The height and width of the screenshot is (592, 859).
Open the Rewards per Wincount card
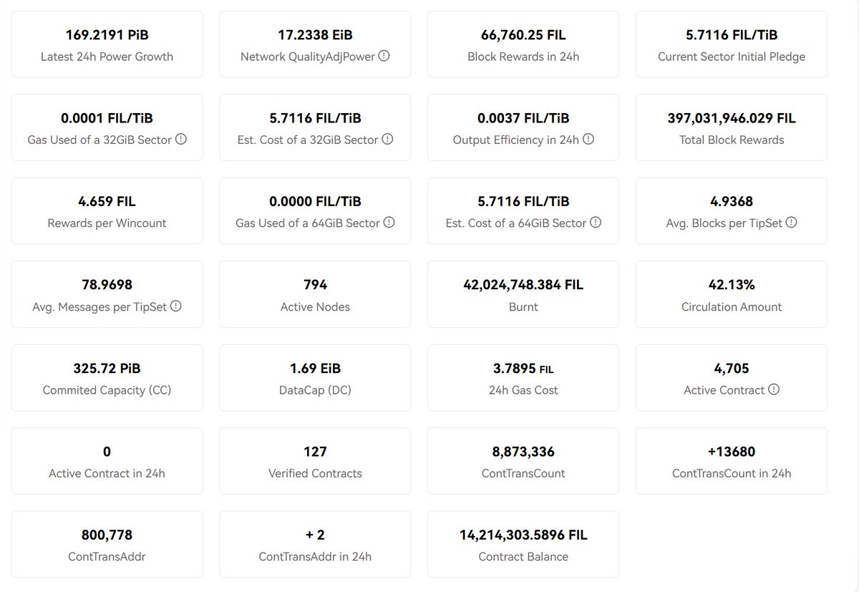tap(107, 210)
